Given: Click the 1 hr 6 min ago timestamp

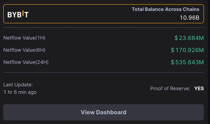Looking at the screenshot, I should click(20, 92).
